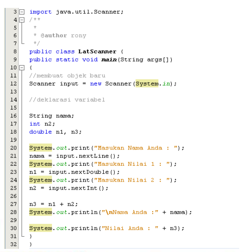Click '+ n3' on line 30
Screen dimensions: 244x252
click(x=170, y=228)
